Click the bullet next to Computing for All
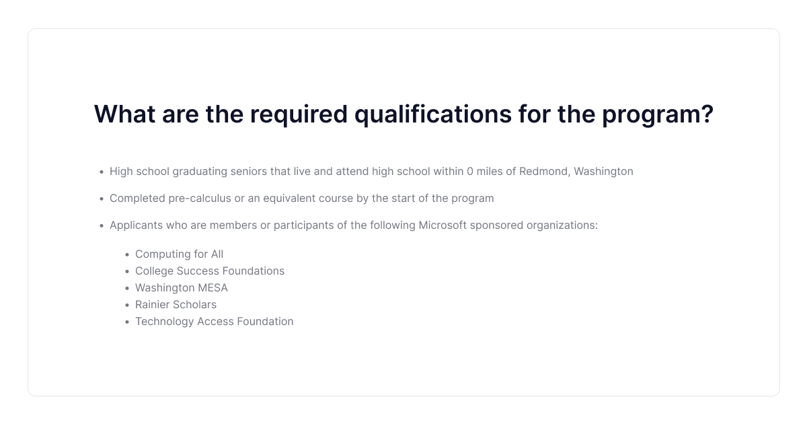This screenshot has height=424, width=807. click(126, 254)
